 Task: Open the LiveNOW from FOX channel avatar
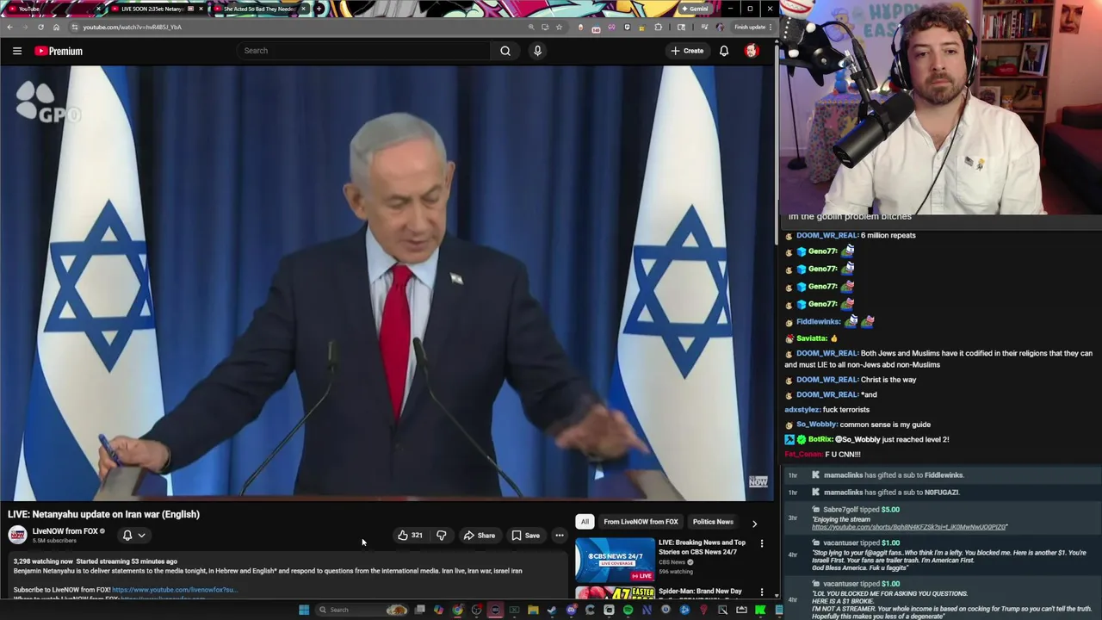pyautogui.click(x=17, y=536)
